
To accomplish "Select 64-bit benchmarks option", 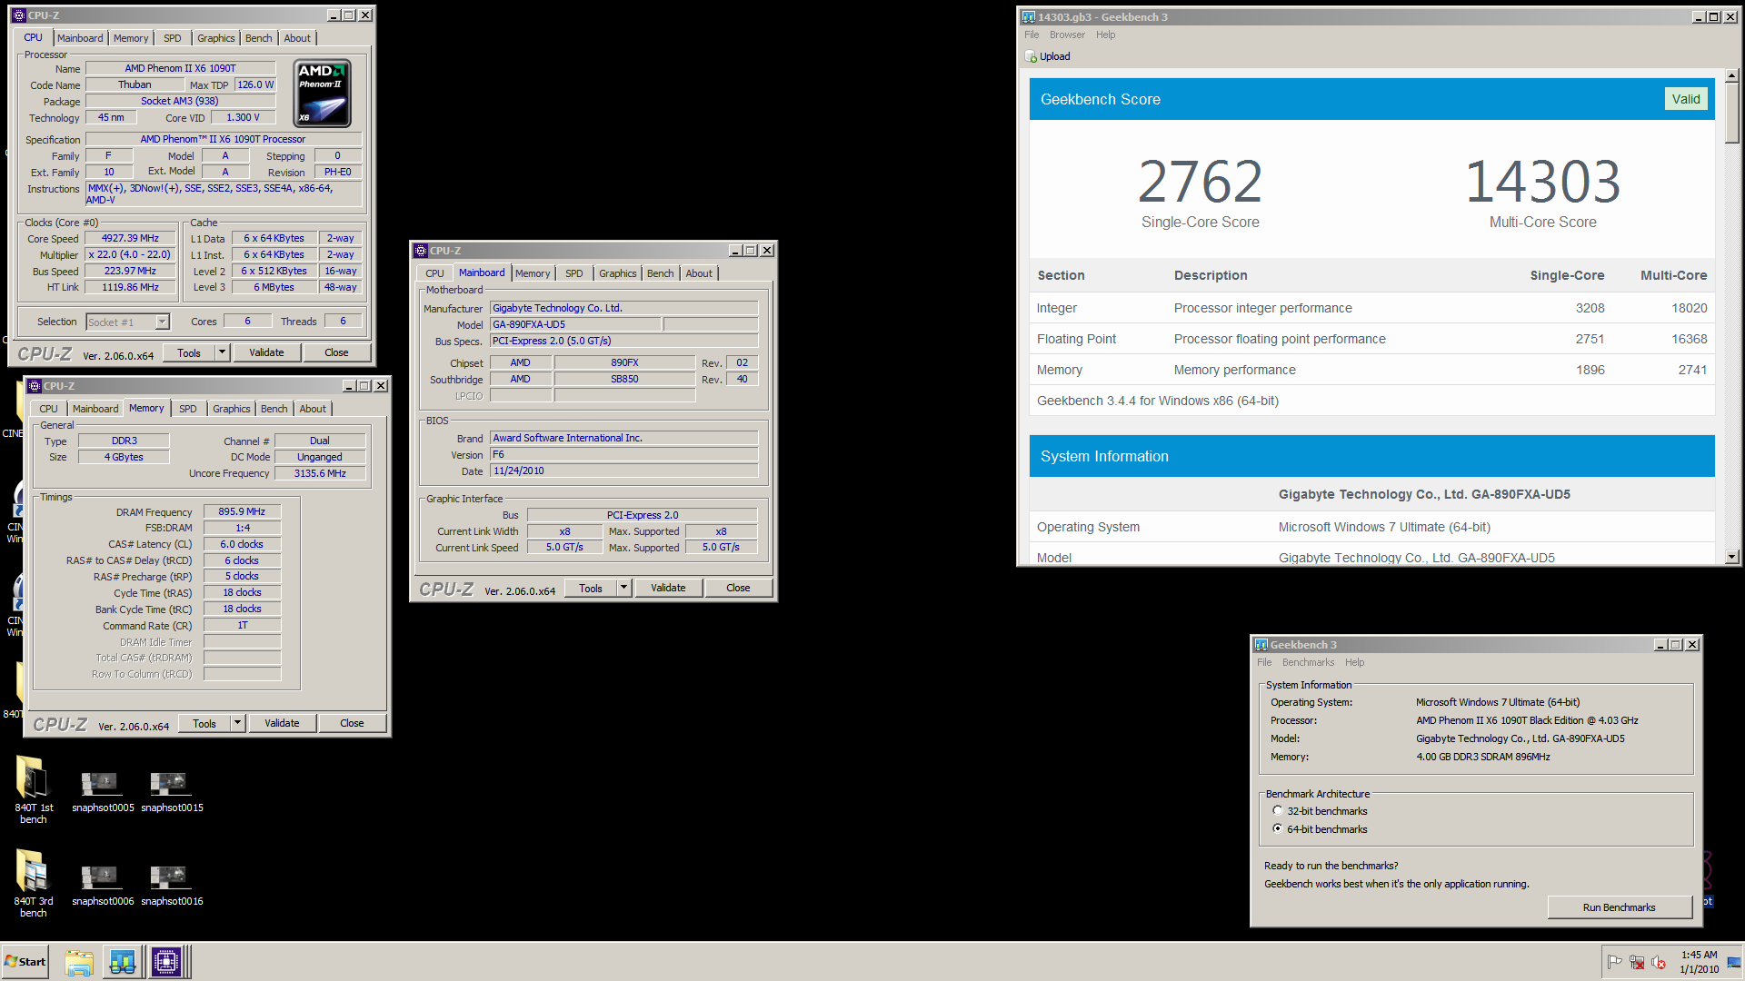I will pyautogui.click(x=1278, y=829).
